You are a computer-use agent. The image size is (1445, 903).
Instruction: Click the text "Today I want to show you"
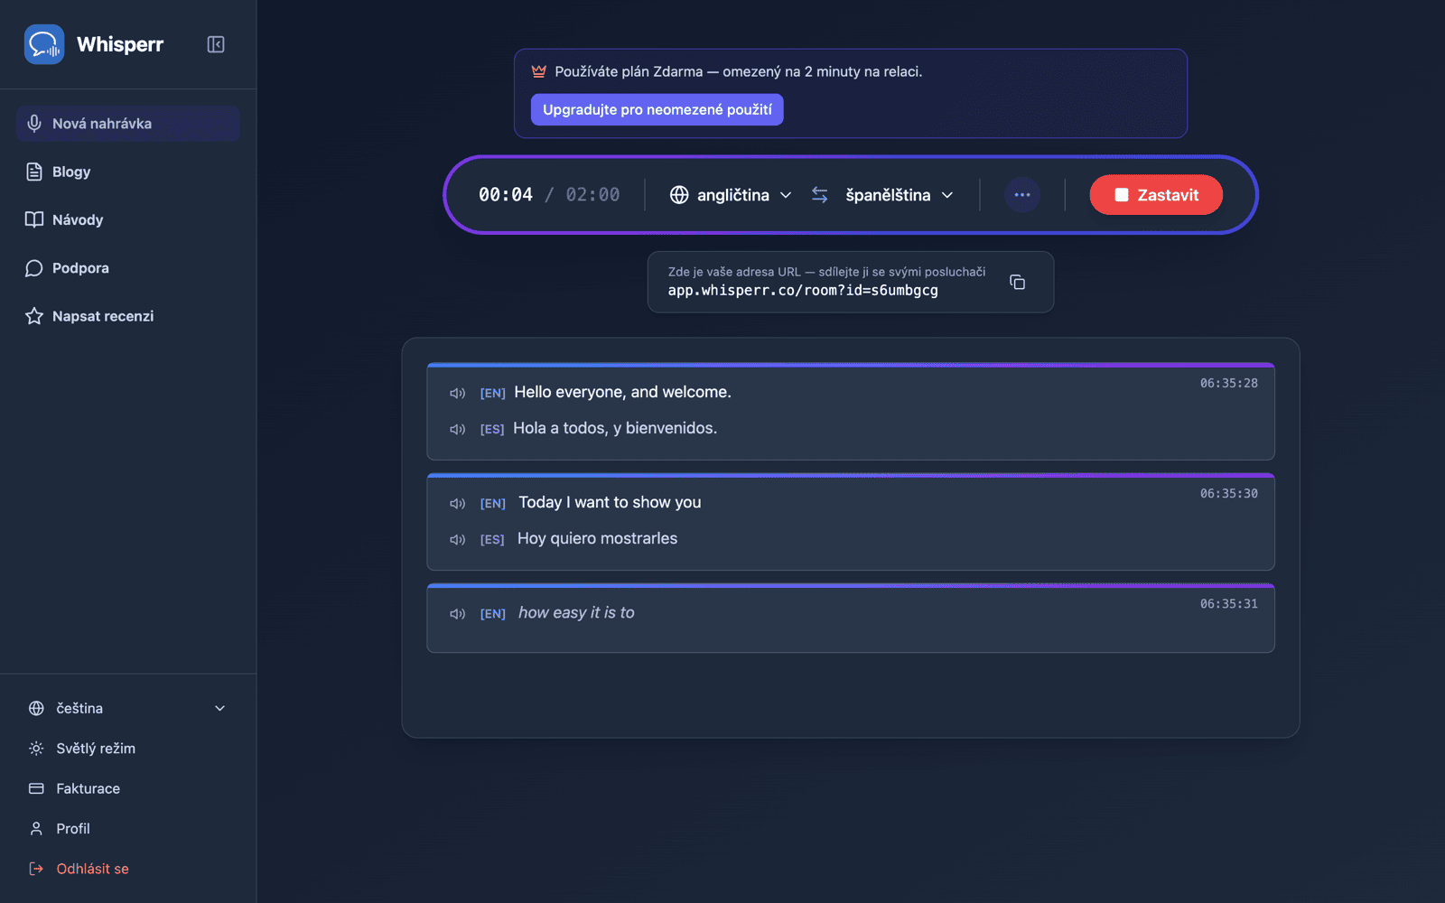click(610, 502)
